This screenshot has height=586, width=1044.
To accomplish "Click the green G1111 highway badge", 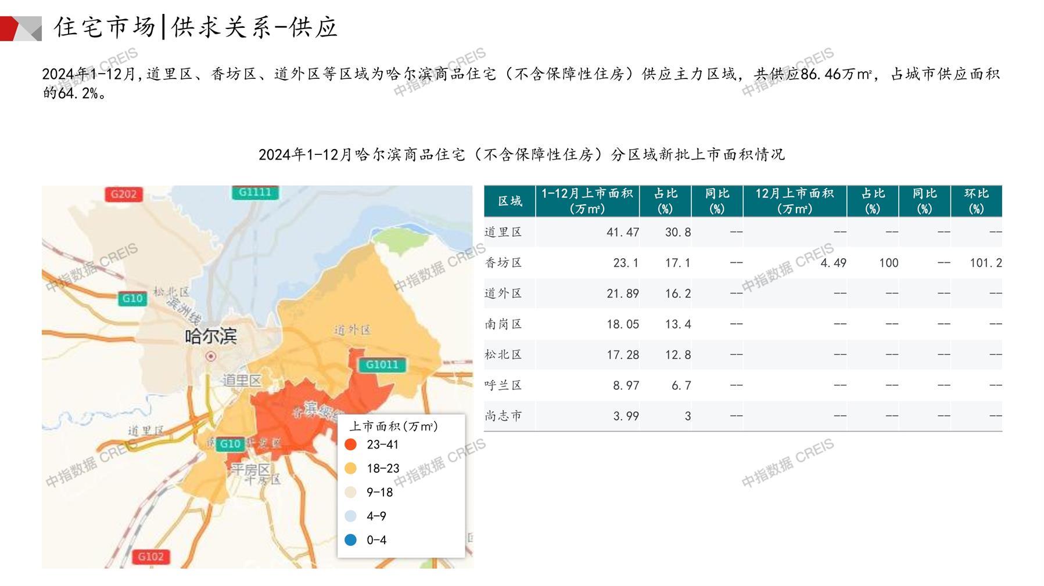I will (x=254, y=192).
